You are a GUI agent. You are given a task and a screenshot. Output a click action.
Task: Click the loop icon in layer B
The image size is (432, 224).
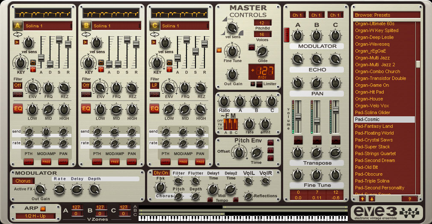click(x=86, y=35)
